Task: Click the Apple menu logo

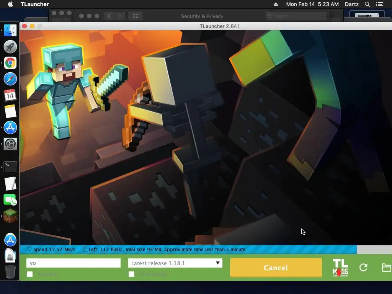Action: coord(10,4)
